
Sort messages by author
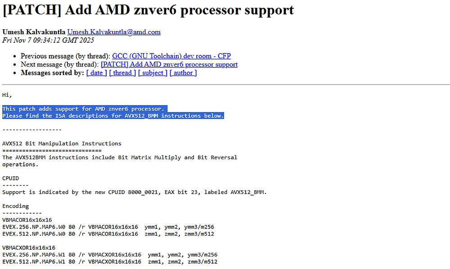(x=183, y=73)
